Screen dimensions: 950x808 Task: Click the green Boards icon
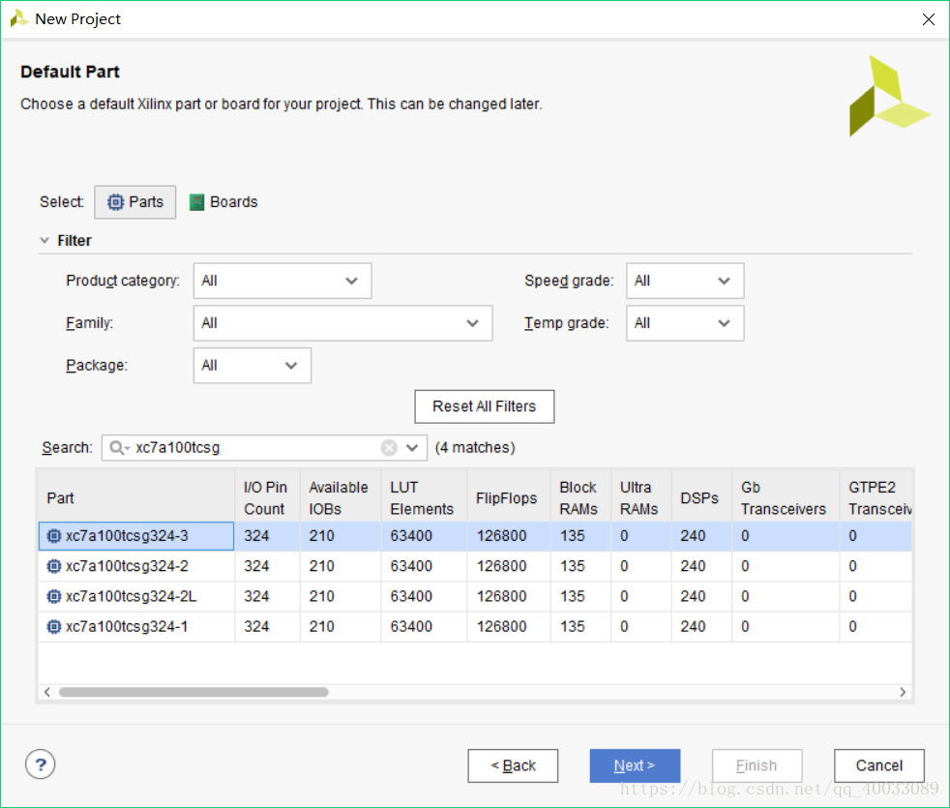196,202
